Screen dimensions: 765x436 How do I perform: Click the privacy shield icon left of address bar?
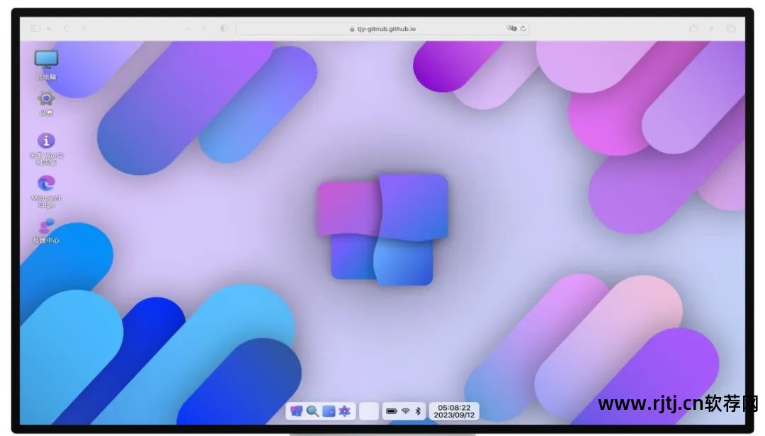pyautogui.click(x=223, y=29)
